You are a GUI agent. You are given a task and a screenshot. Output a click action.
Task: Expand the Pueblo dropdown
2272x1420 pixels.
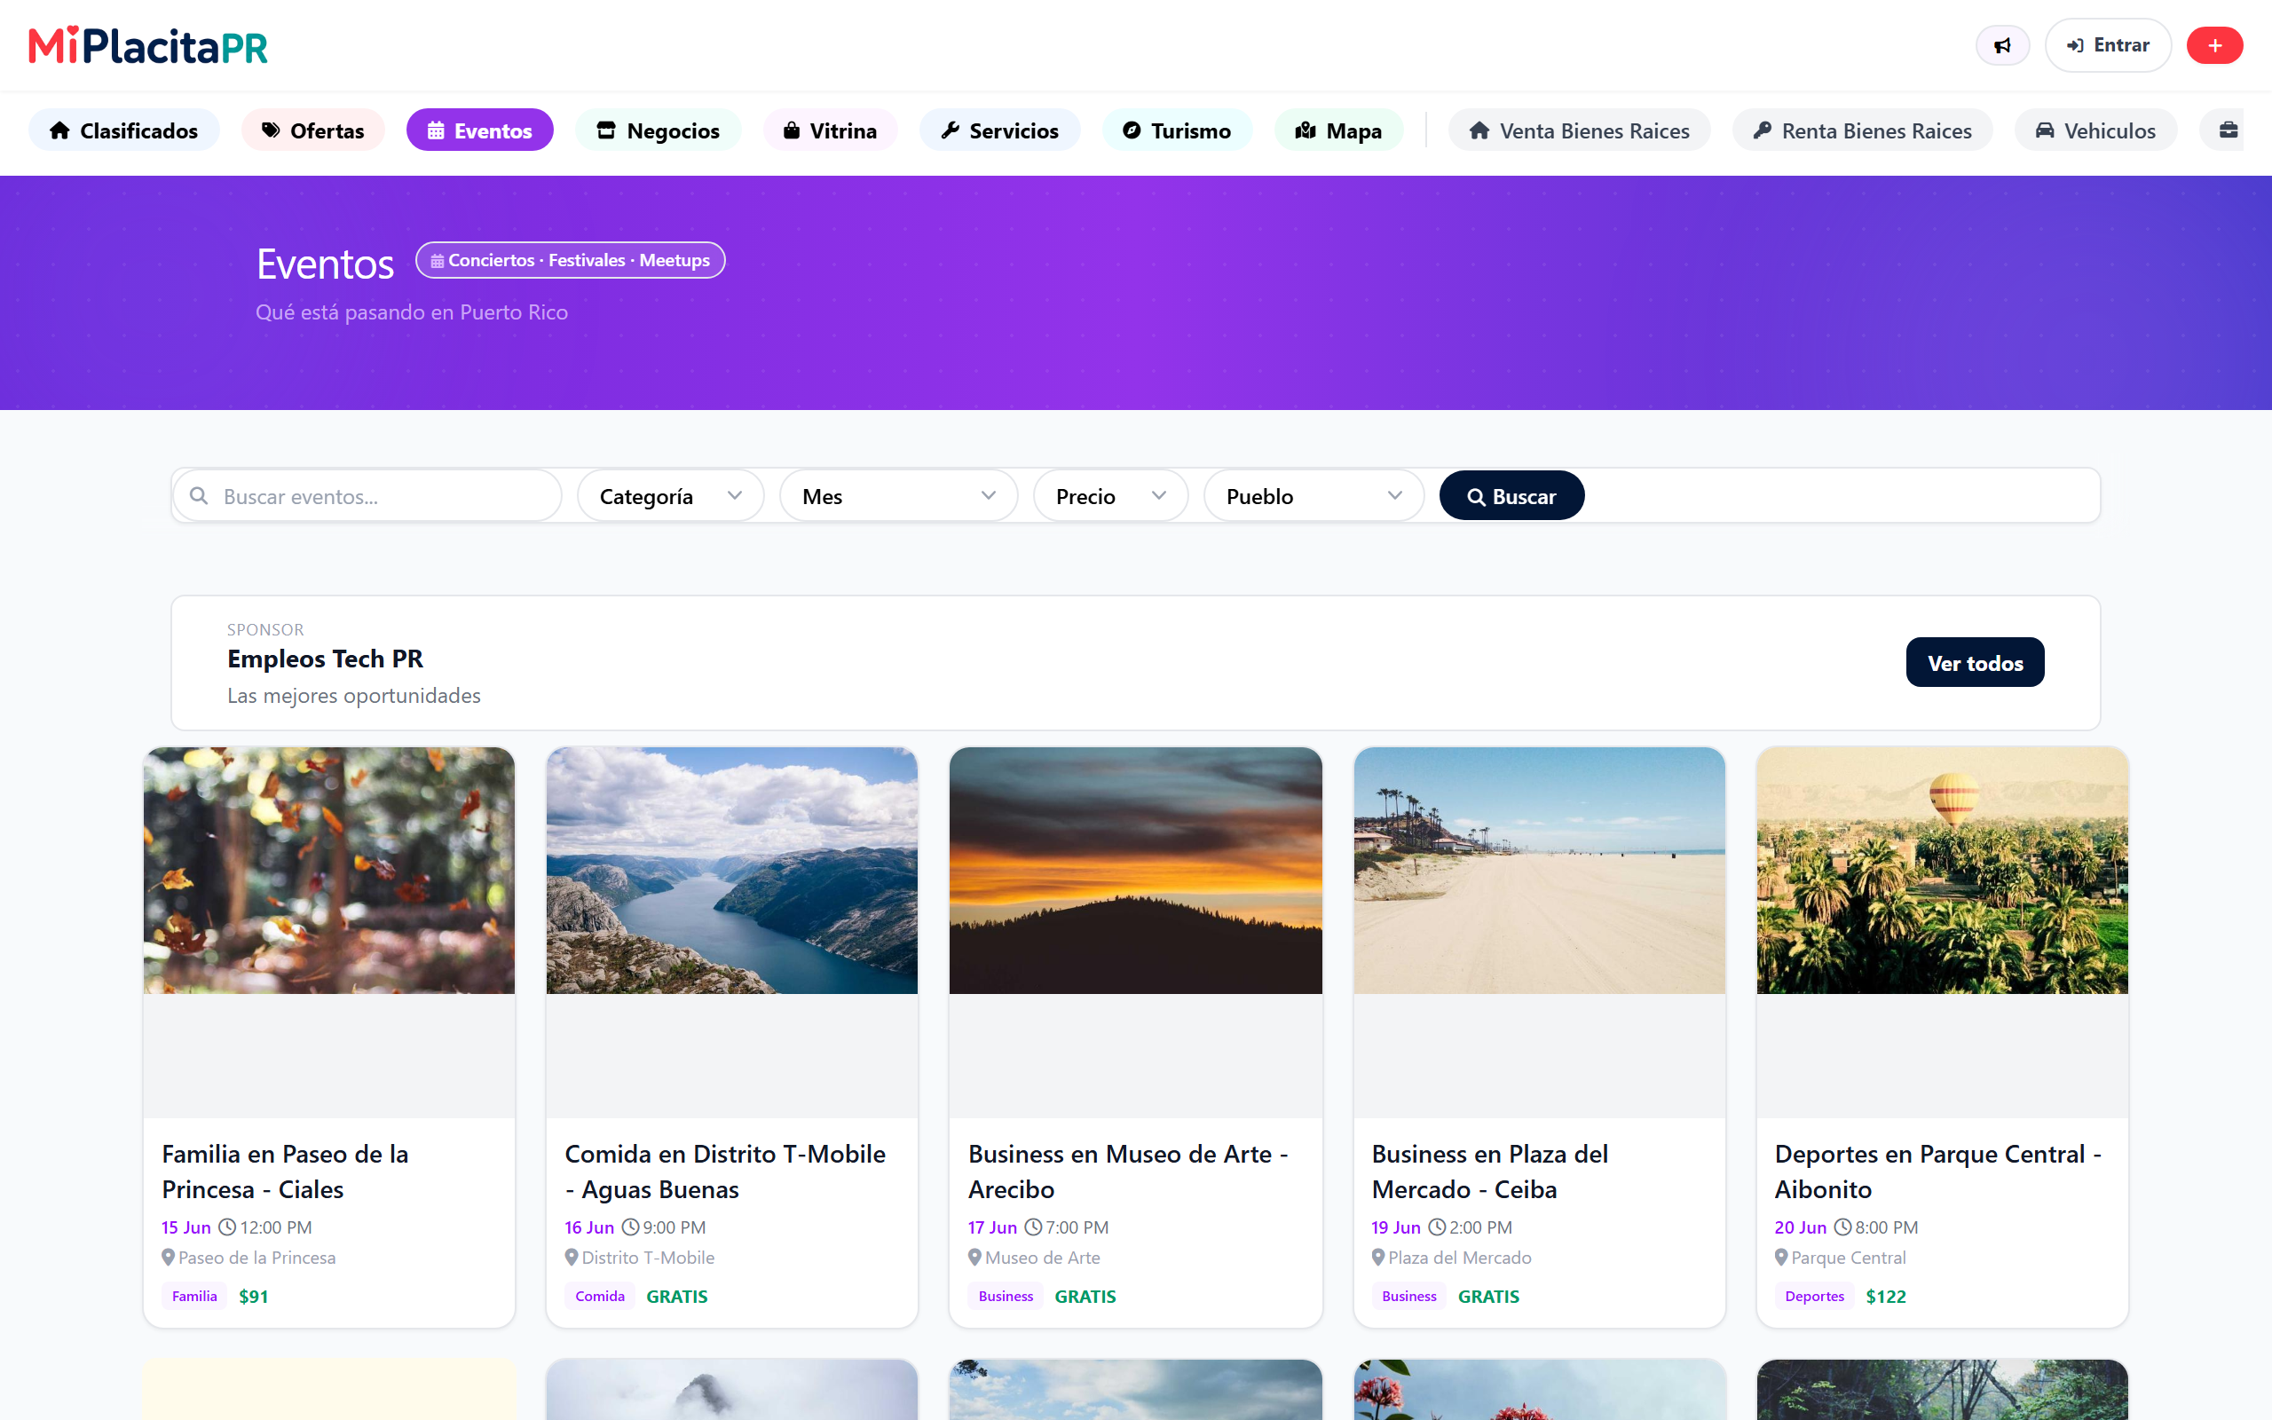(x=1313, y=496)
